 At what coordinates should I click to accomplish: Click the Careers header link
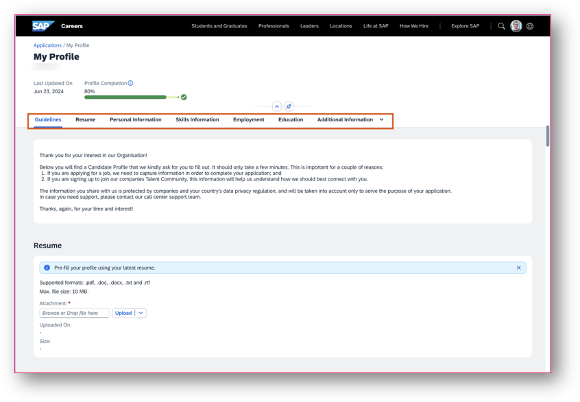(72, 26)
